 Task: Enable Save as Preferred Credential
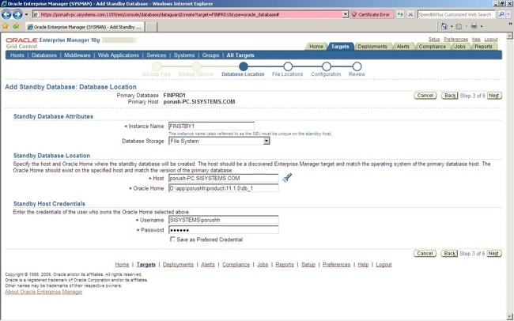(172, 240)
